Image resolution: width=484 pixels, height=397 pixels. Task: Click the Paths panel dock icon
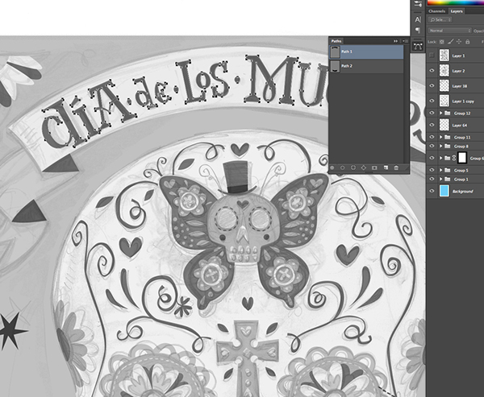(418, 46)
